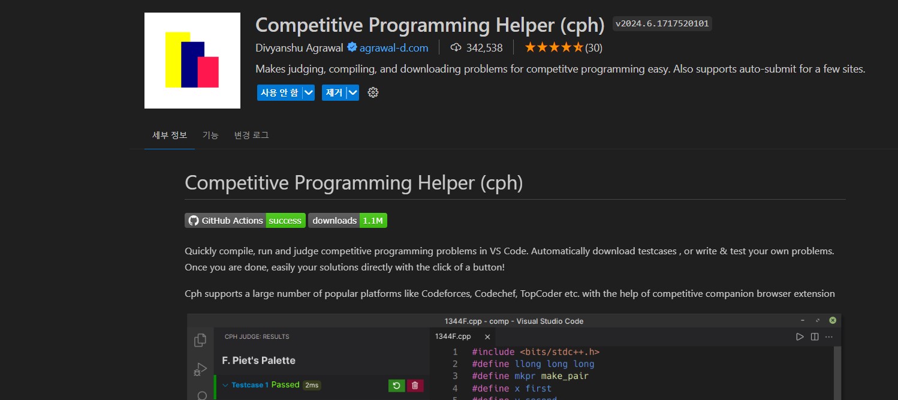This screenshot has height=400, width=898.
Task: Click the 2ms runtime label
Action: click(312, 385)
